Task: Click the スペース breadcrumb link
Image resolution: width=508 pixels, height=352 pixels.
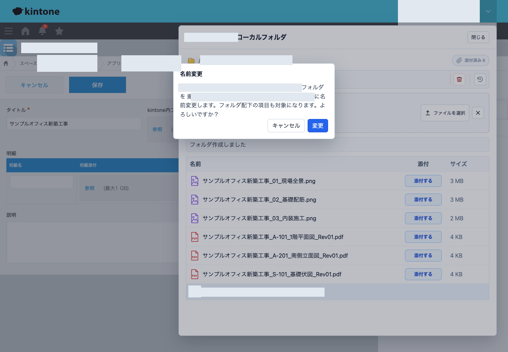Action: coord(28,63)
